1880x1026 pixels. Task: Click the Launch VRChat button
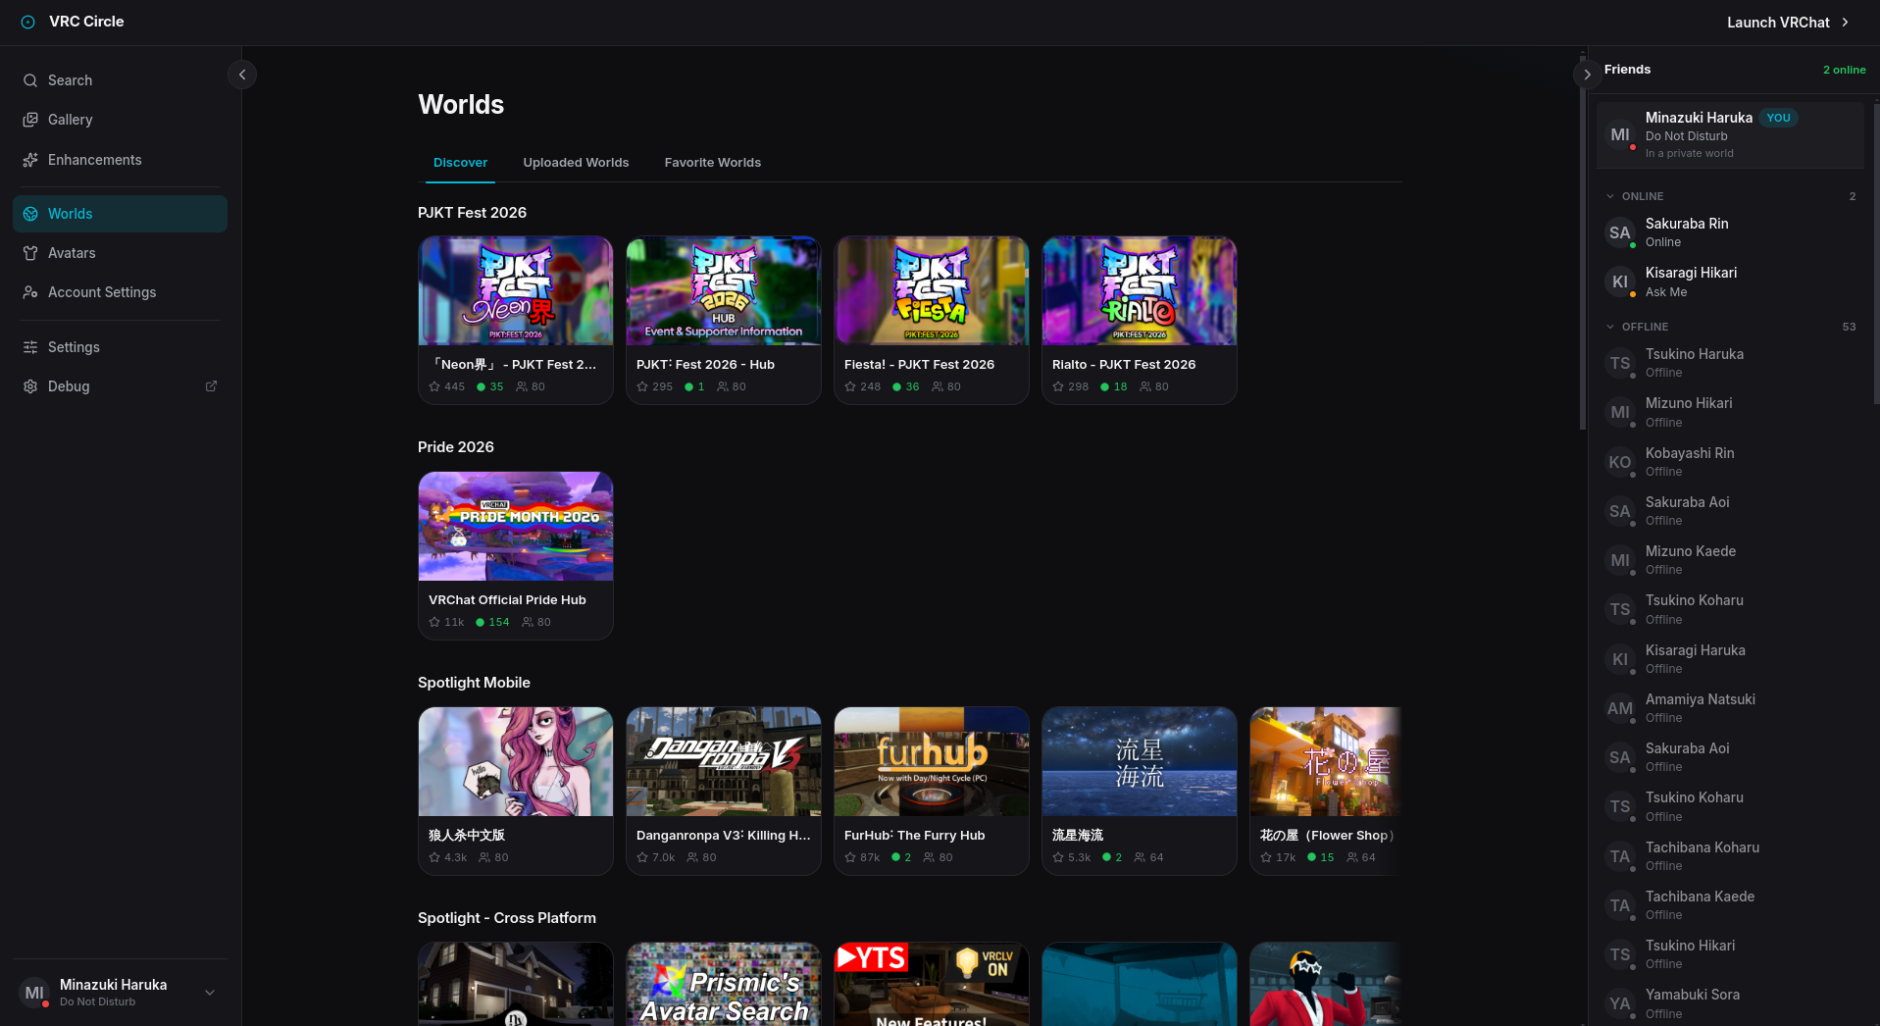[x=1789, y=22]
